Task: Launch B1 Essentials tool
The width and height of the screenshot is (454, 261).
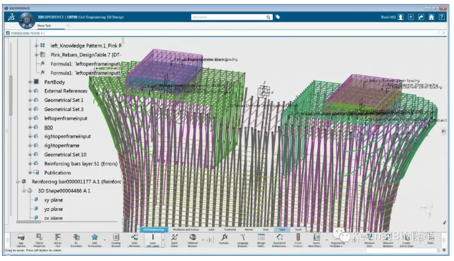Action: pyautogui.click(x=76, y=240)
